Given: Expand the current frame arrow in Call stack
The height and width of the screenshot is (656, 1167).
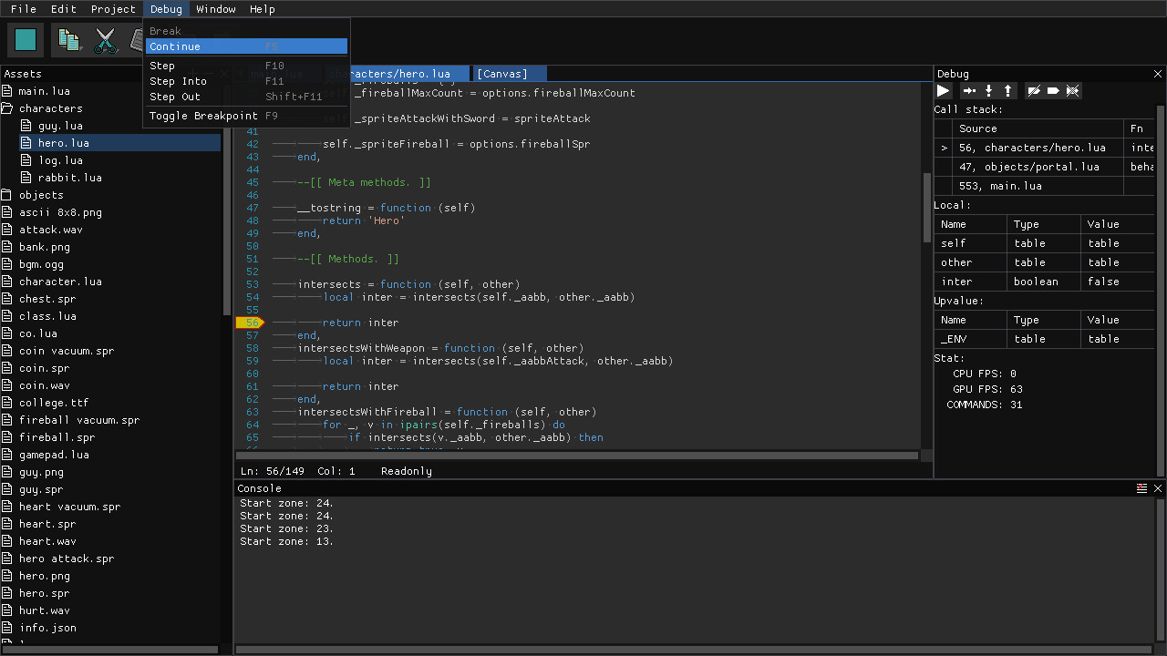Looking at the screenshot, I should [x=944, y=147].
